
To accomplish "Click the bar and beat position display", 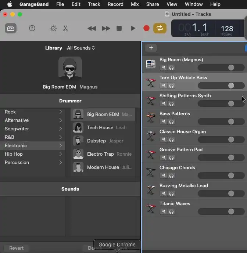I will tap(193, 29).
